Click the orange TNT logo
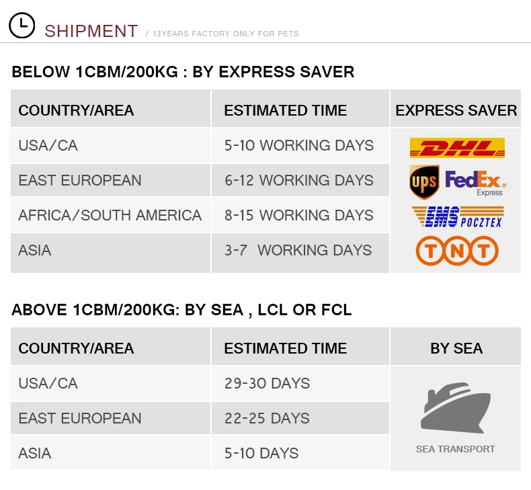The width and height of the screenshot is (531, 490). pos(456,251)
